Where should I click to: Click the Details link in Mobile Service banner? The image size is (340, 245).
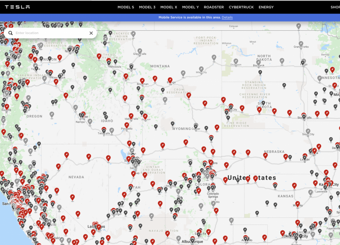coord(227,17)
